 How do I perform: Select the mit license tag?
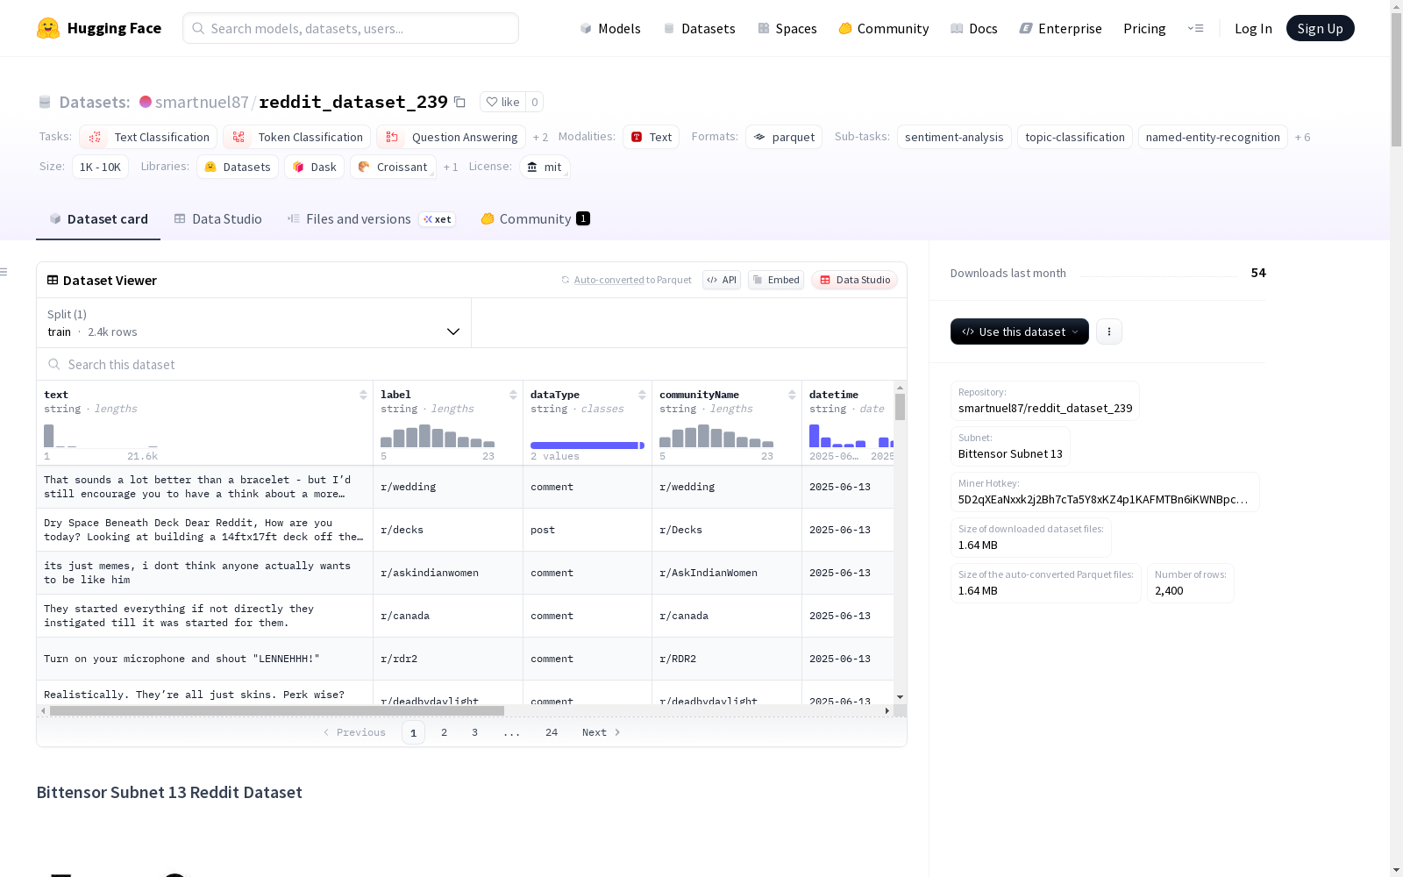[x=545, y=167]
